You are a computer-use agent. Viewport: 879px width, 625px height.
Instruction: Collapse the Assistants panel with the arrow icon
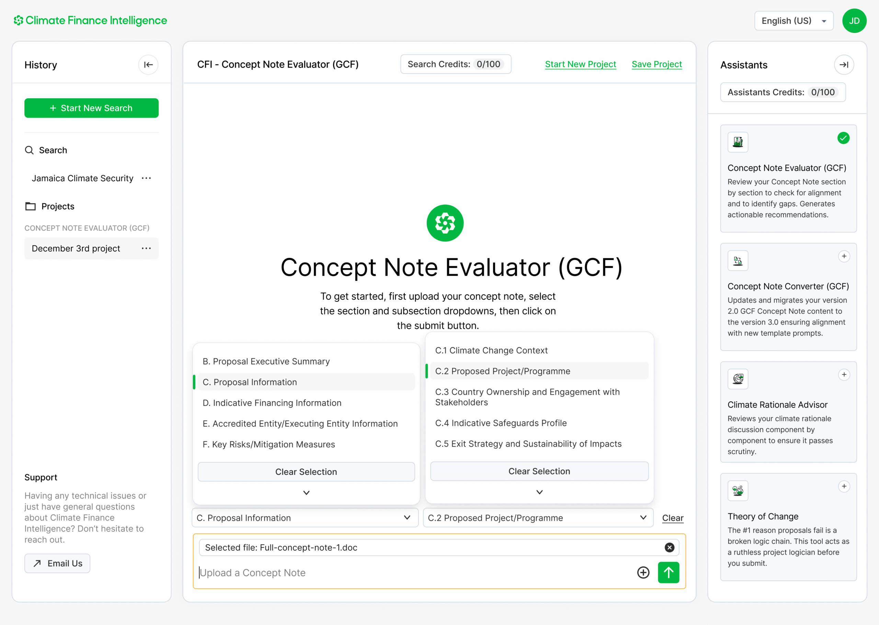point(844,65)
